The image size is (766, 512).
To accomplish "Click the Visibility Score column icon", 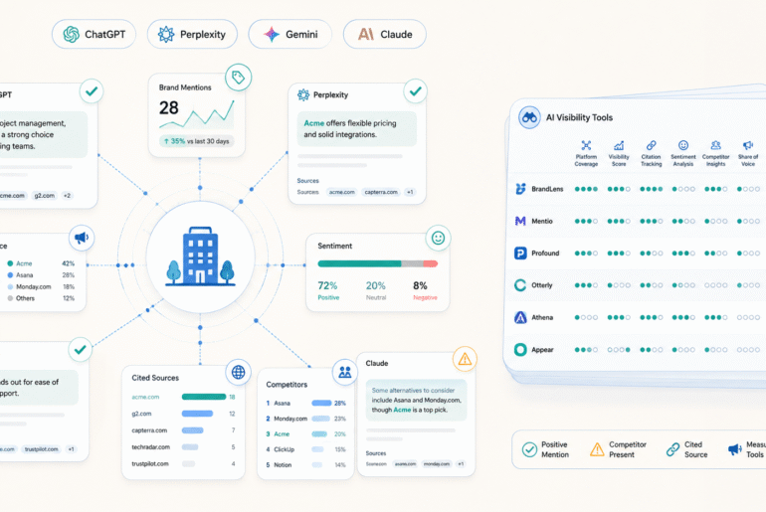I will pos(619,145).
